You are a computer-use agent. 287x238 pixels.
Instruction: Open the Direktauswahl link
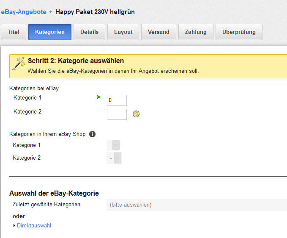pos(34,226)
